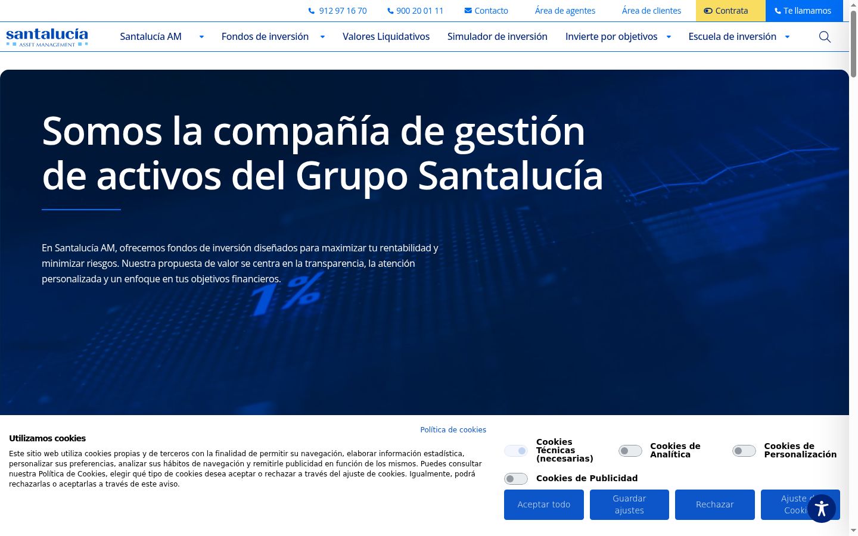Open Área de agentes link
The height and width of the screenshot is (536, 858).
(x=565, y=11)
